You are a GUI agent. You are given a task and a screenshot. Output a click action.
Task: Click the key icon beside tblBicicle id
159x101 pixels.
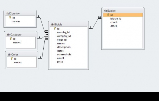[55, 28]
